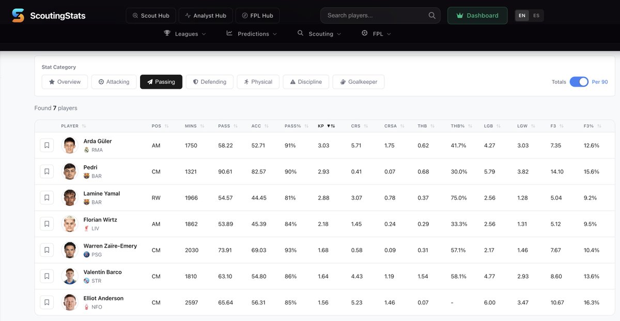Sort by PASS% column arrows icon

[x=306, y=126]
